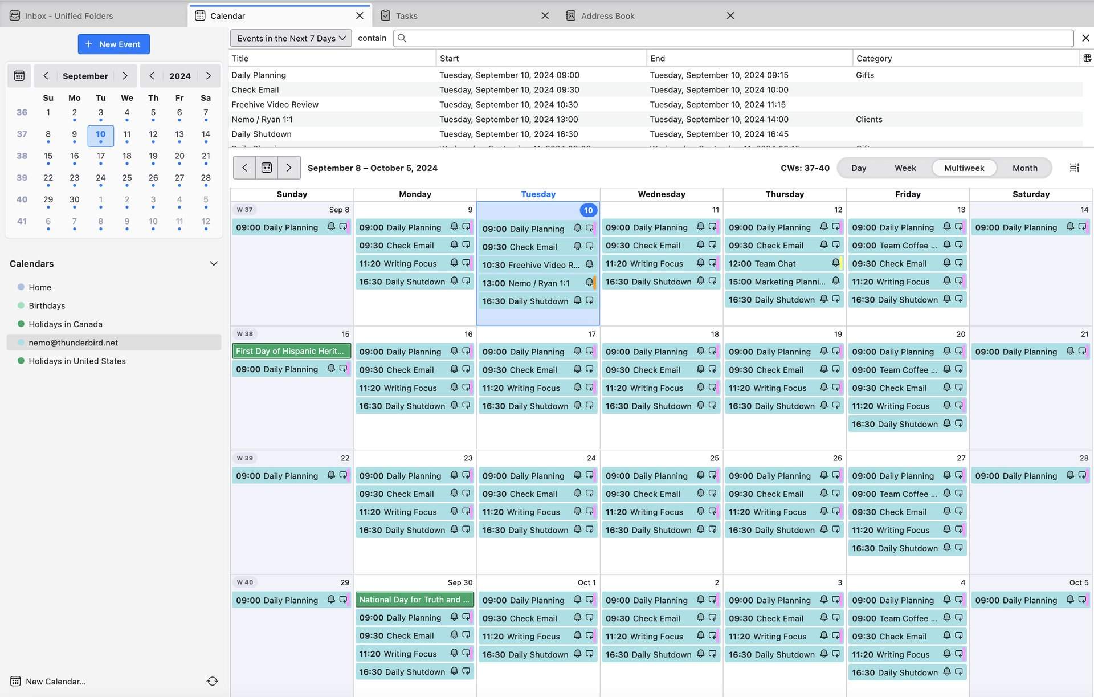1094x697 pixels.
Task: Open the 13:00 Nemo / Ryan 1:1 event
Action: click(538, 283)
